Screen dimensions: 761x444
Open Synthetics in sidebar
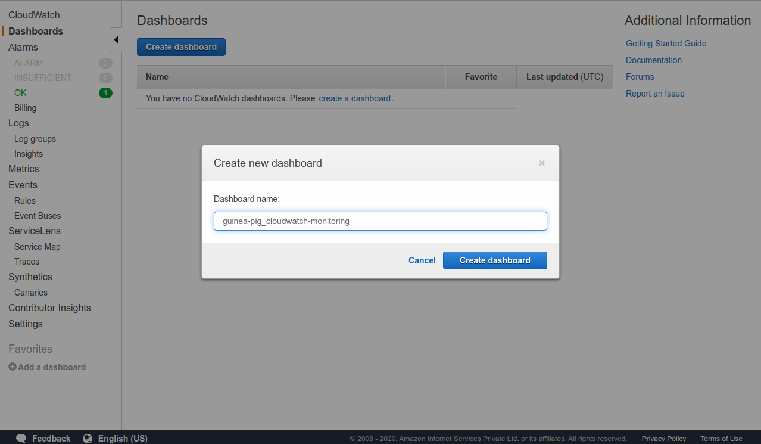(30, 277)
